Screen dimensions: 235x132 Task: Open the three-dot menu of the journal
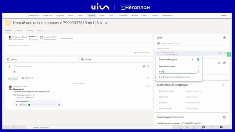[x=148, y=78]
